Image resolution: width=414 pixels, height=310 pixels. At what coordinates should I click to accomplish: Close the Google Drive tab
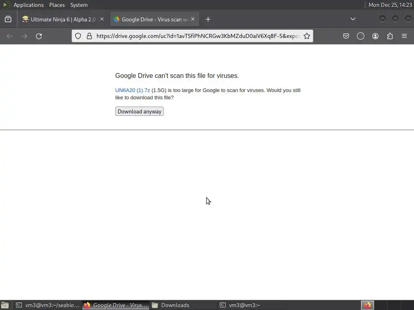coord(193,19)
